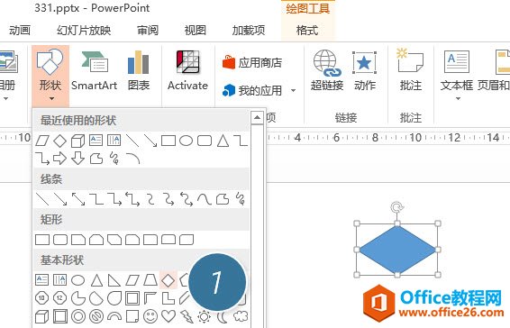Viewport: 510px width, 328px height.
Task: Select rounded rectangle under 矩形
Action: click(60, 240)
